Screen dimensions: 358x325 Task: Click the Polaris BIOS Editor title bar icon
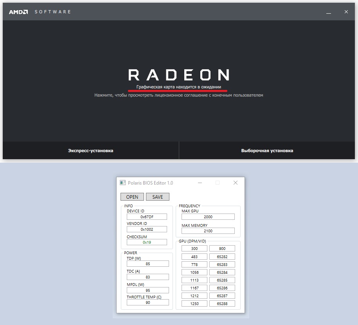pos(122,183)
